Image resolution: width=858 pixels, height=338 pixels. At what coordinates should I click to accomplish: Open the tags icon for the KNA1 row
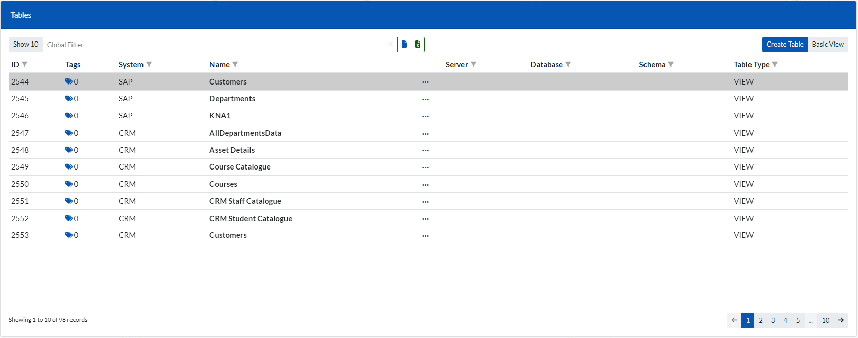68,116
